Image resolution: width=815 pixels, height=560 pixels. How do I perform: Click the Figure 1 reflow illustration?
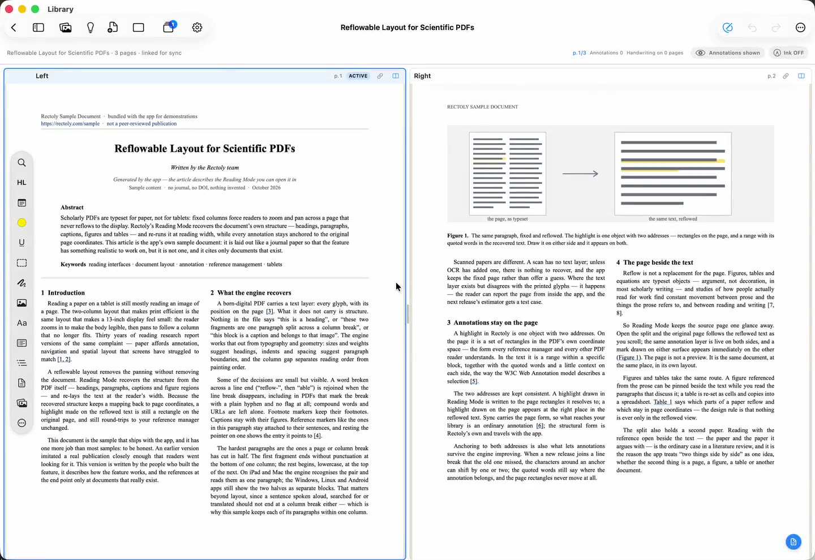tap(610, 174)
